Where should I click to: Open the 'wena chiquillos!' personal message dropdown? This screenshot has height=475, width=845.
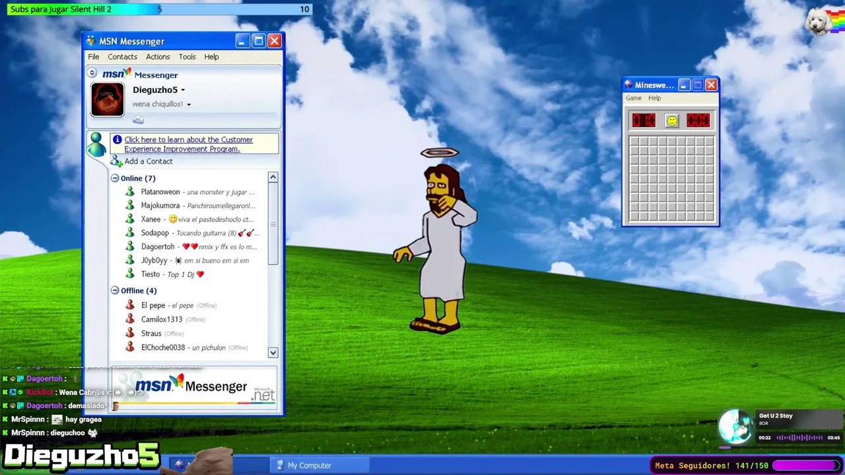[x=162, y=104]
